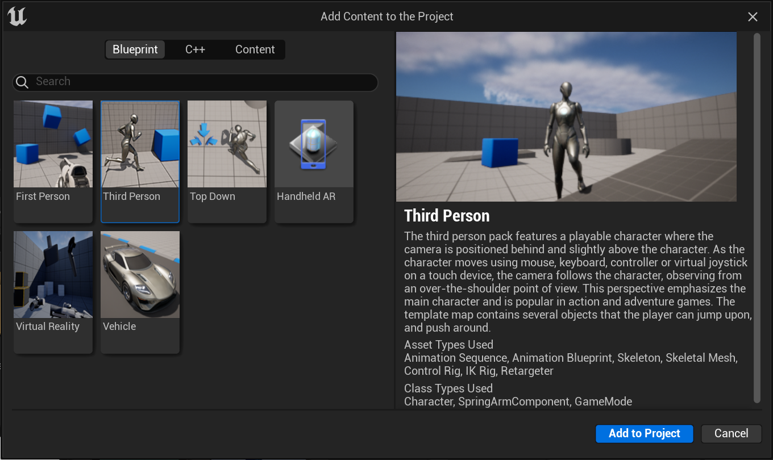Click the Unreal Engine logo icon
Image resolution: width=773 pixels, height=460 pixels.
click(17, 16)
